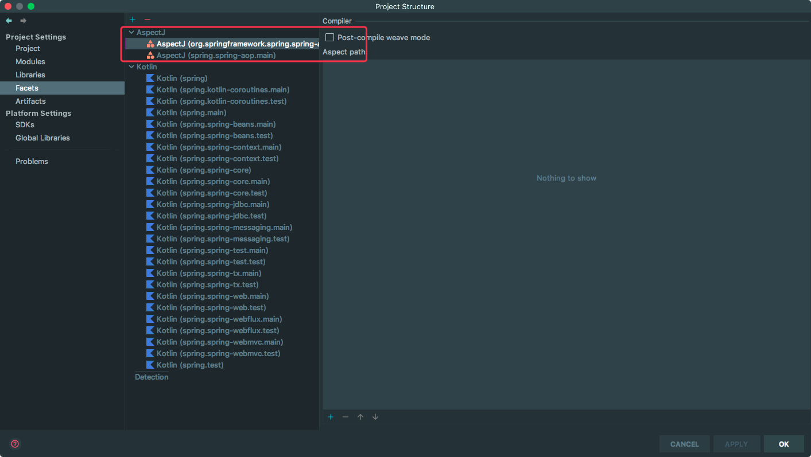Select Detection item below facet list
The image size is (811, 457).
click(x=152, y=377)
